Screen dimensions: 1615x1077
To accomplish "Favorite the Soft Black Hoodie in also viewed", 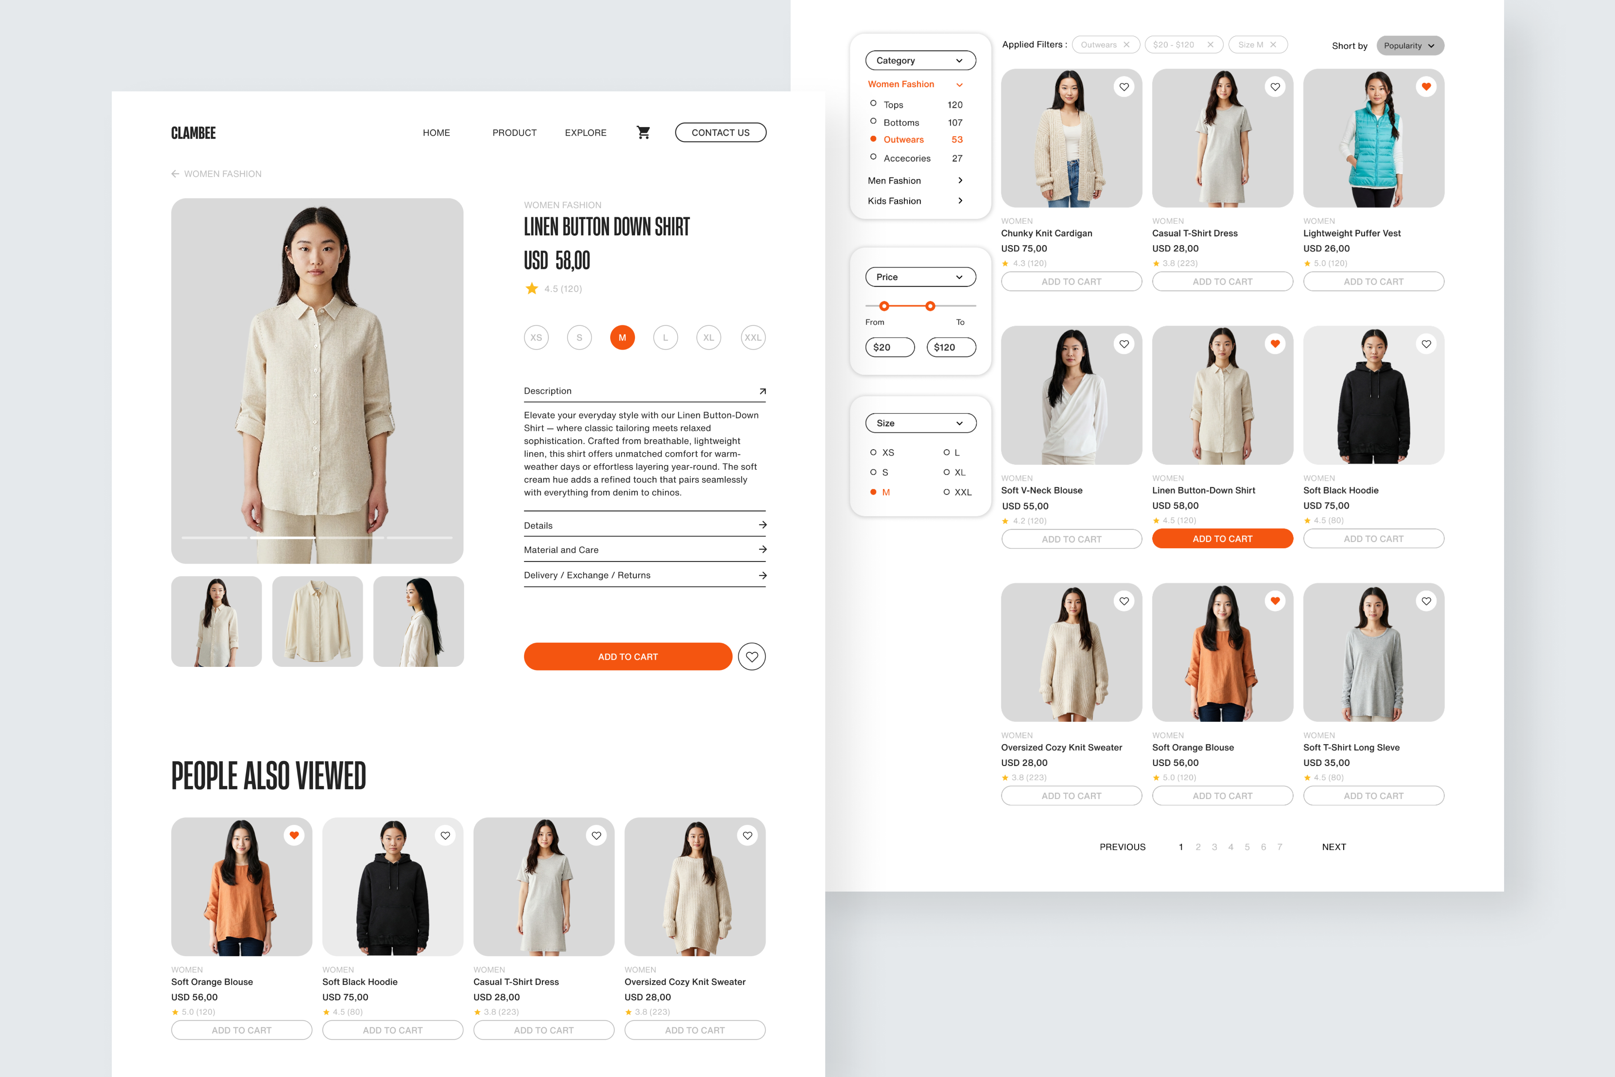I will (x=445, y=835).
